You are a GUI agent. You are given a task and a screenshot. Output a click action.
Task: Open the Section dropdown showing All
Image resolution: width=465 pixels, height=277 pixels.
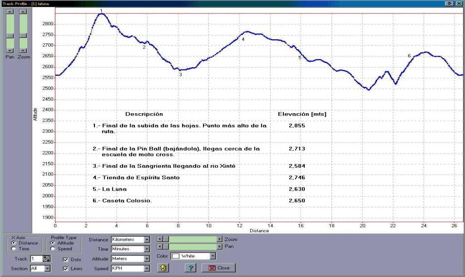click(47, 268)
